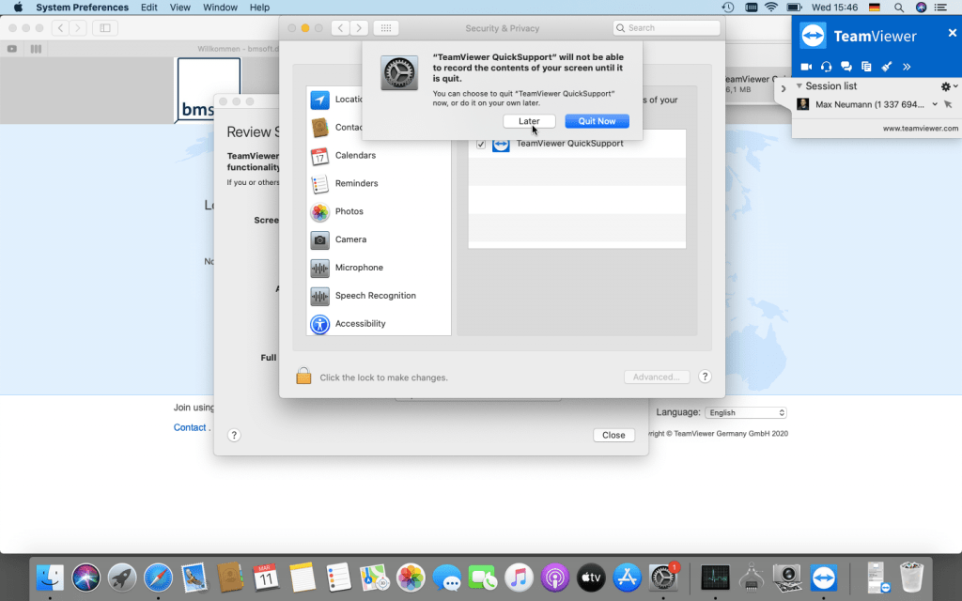
Task: Click the Search field in Security & Privacy
Action: (666, 27)
